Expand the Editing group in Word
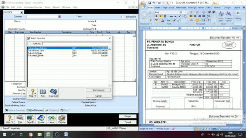 238,16
